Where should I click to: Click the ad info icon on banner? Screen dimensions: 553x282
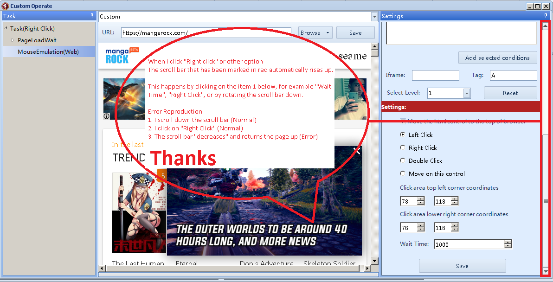point(107,116)
